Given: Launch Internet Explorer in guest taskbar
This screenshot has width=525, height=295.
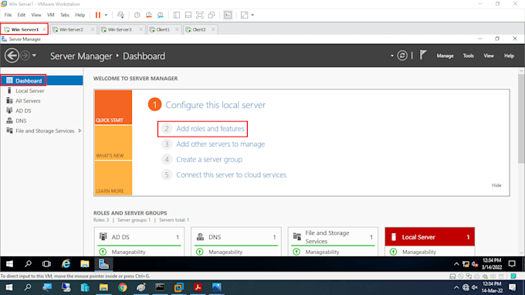Looking at the screenshot, I should 66,264.
